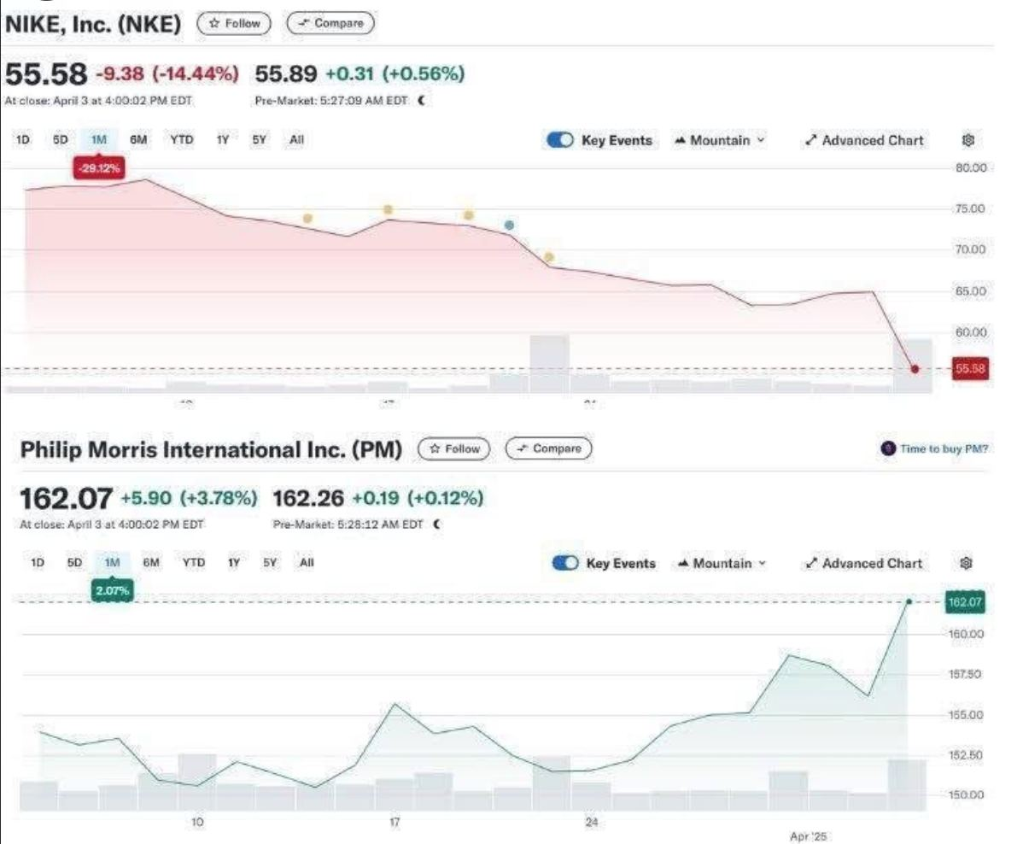Select 6M range on NIKE chart
This screenshot has width=1023, height=844.
[x=136, y=140]
